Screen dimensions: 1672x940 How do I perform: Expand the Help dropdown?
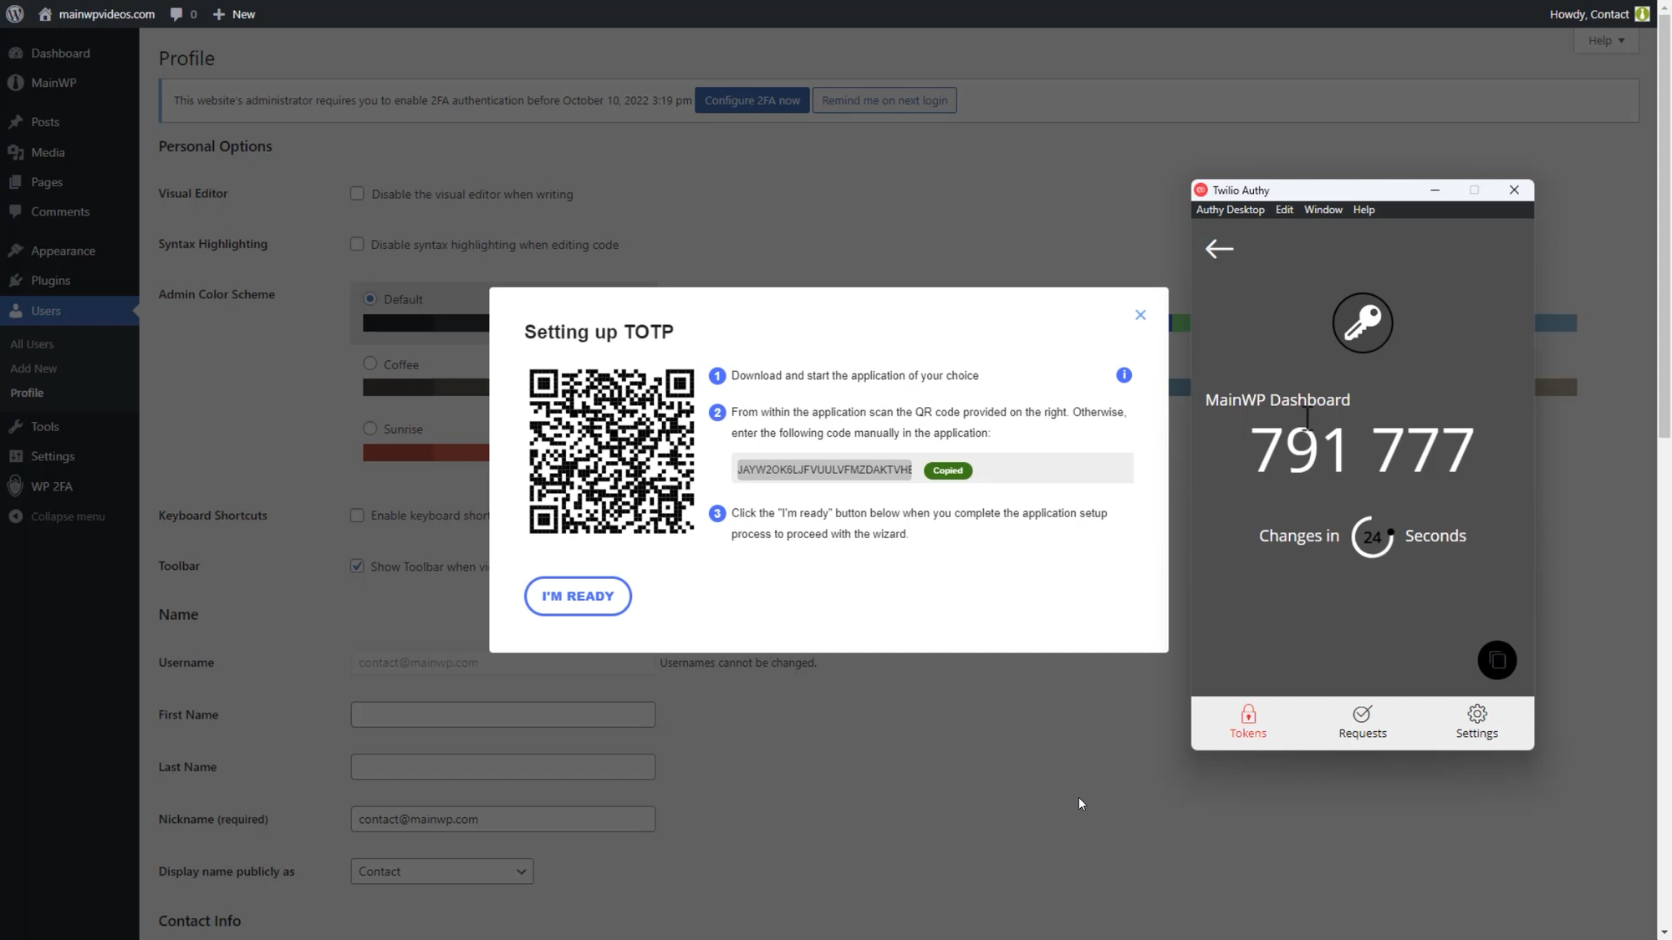(x=1606, y=40)
